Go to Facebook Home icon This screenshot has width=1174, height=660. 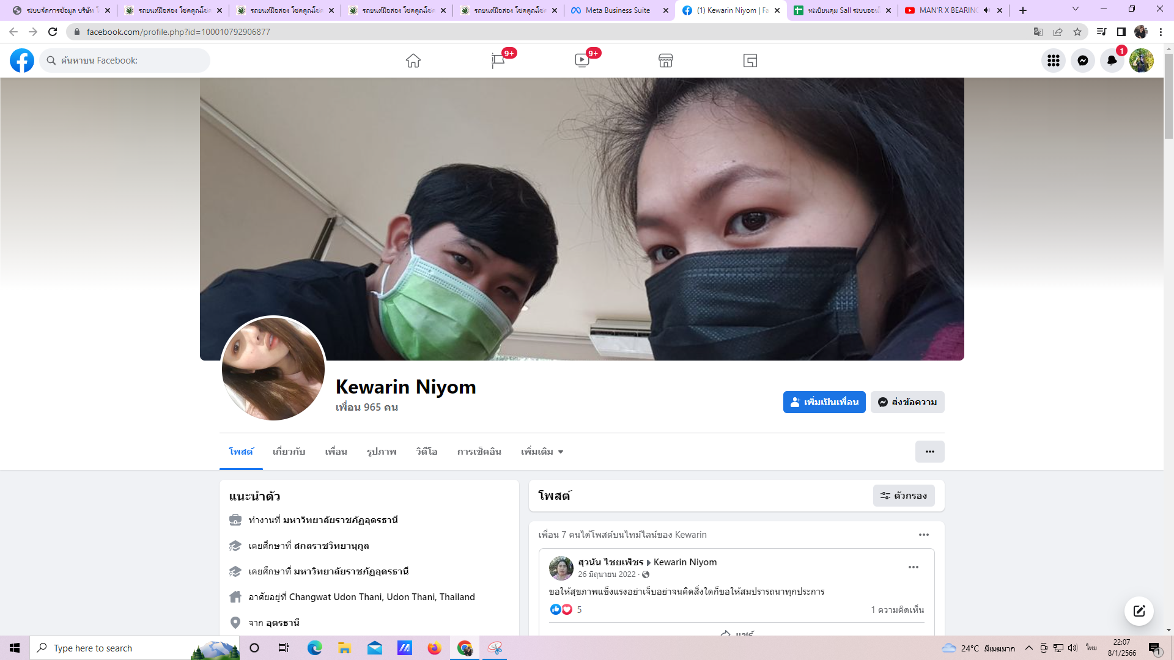413,61
